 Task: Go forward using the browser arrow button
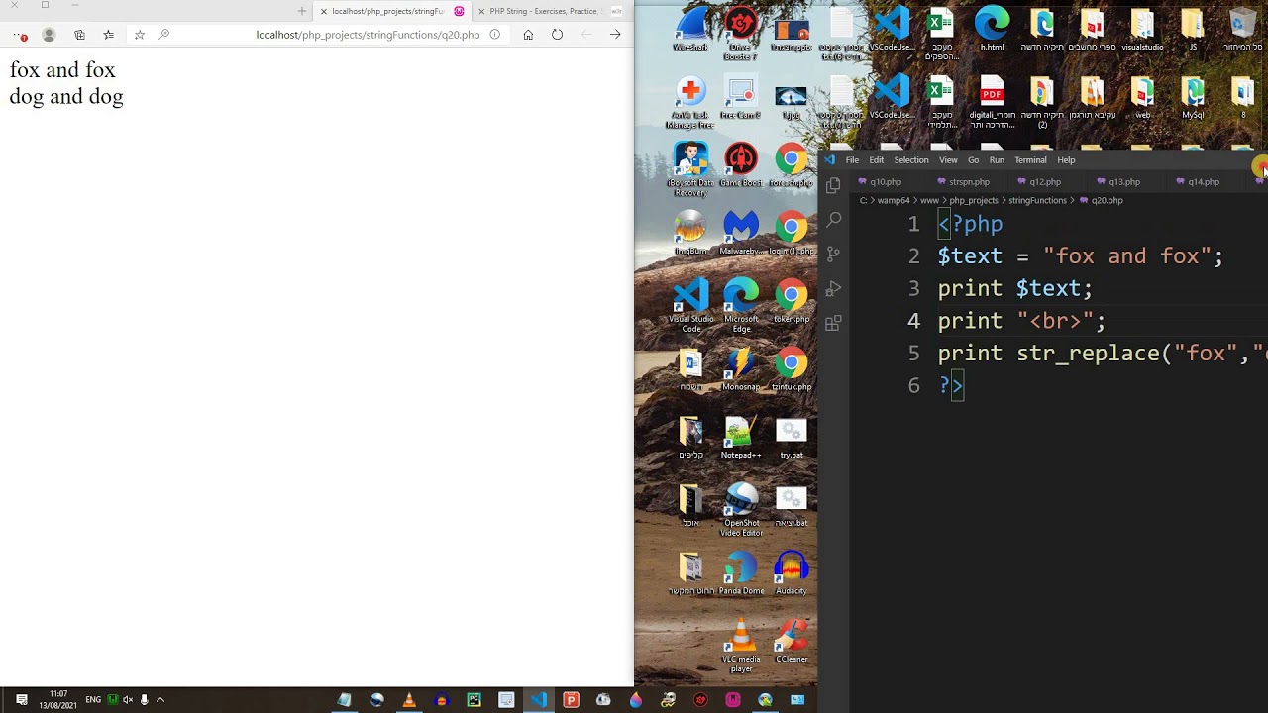pos(615,35)
